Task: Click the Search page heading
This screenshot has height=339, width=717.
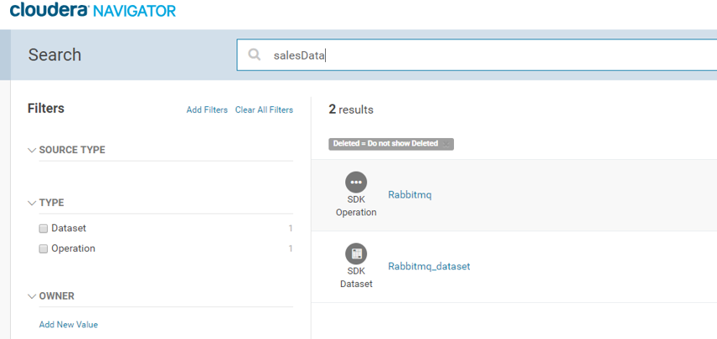Action: (x=54, y=55)
